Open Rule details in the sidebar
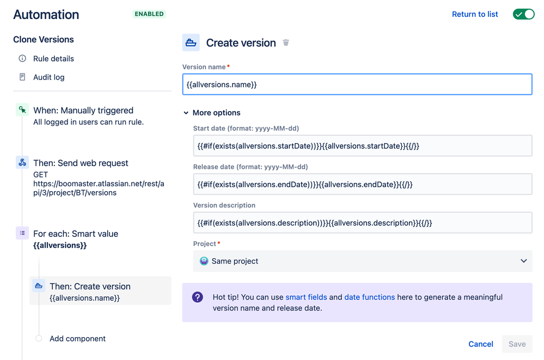This screenshot has width=544, height=360. coord(53,58)
